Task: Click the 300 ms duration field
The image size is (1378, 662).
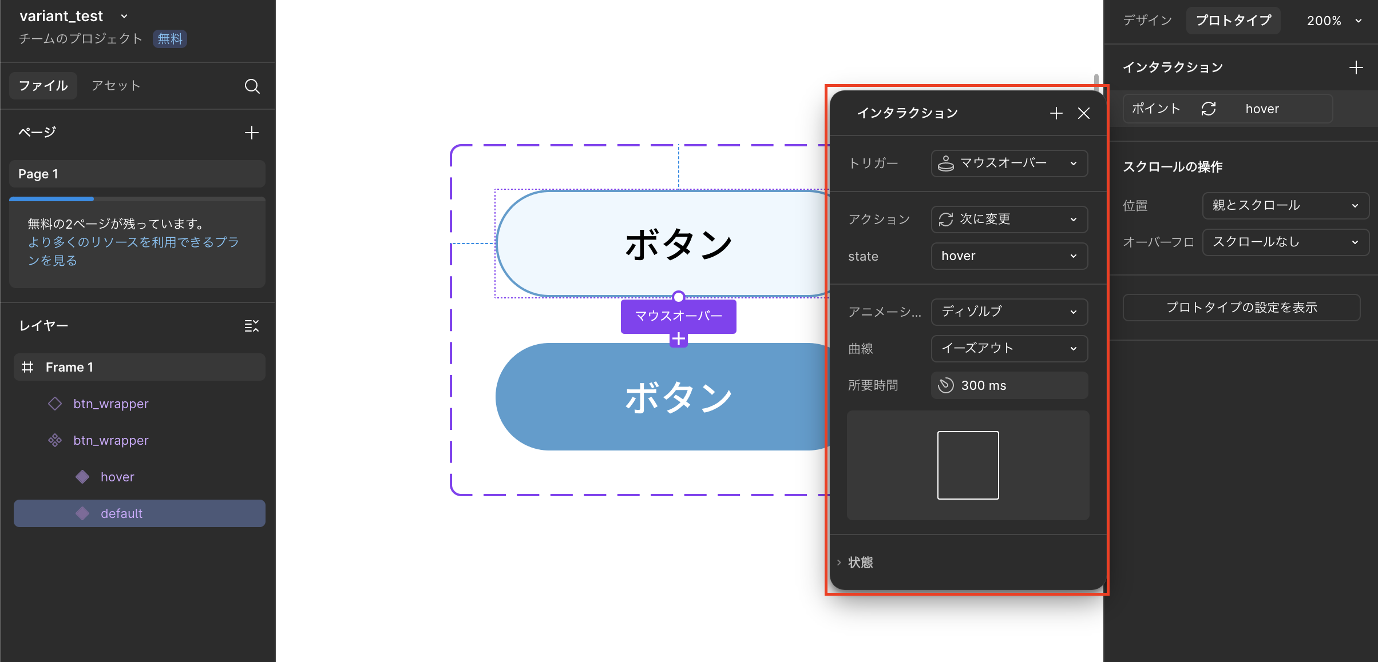Action: (1009, 385)
